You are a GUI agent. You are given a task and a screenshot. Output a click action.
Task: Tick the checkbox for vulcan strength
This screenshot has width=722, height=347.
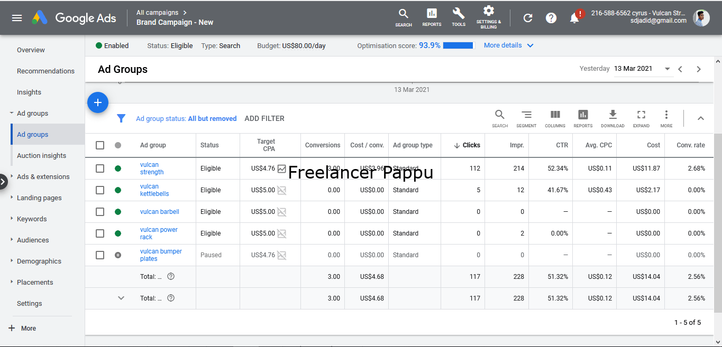tap(100, 168)
